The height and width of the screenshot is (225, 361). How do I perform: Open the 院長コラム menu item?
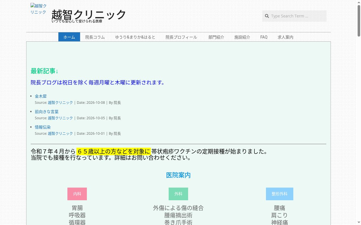pyautogui.click(x=95, y=37)
